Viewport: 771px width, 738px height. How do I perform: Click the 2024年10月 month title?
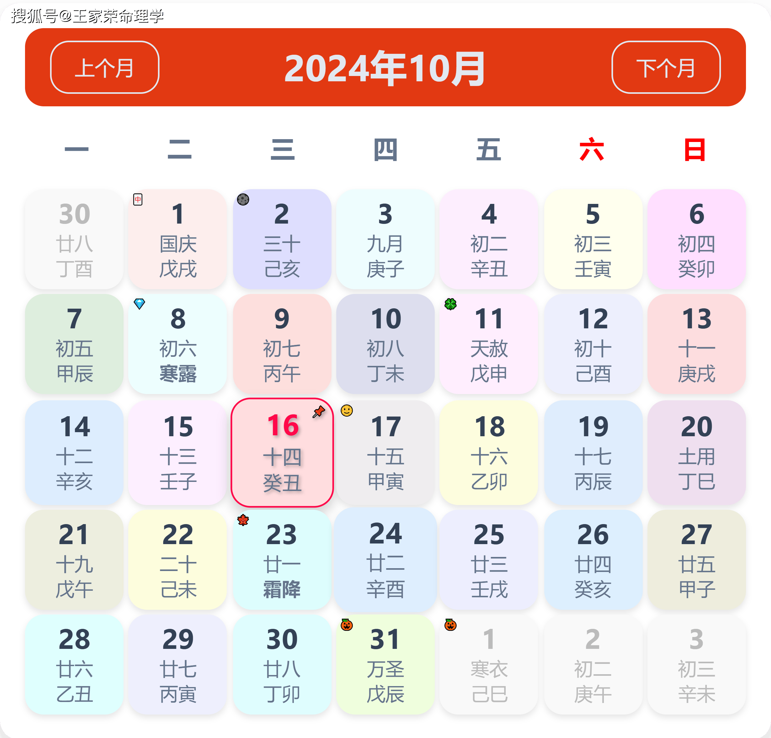[x=385, y=68]
